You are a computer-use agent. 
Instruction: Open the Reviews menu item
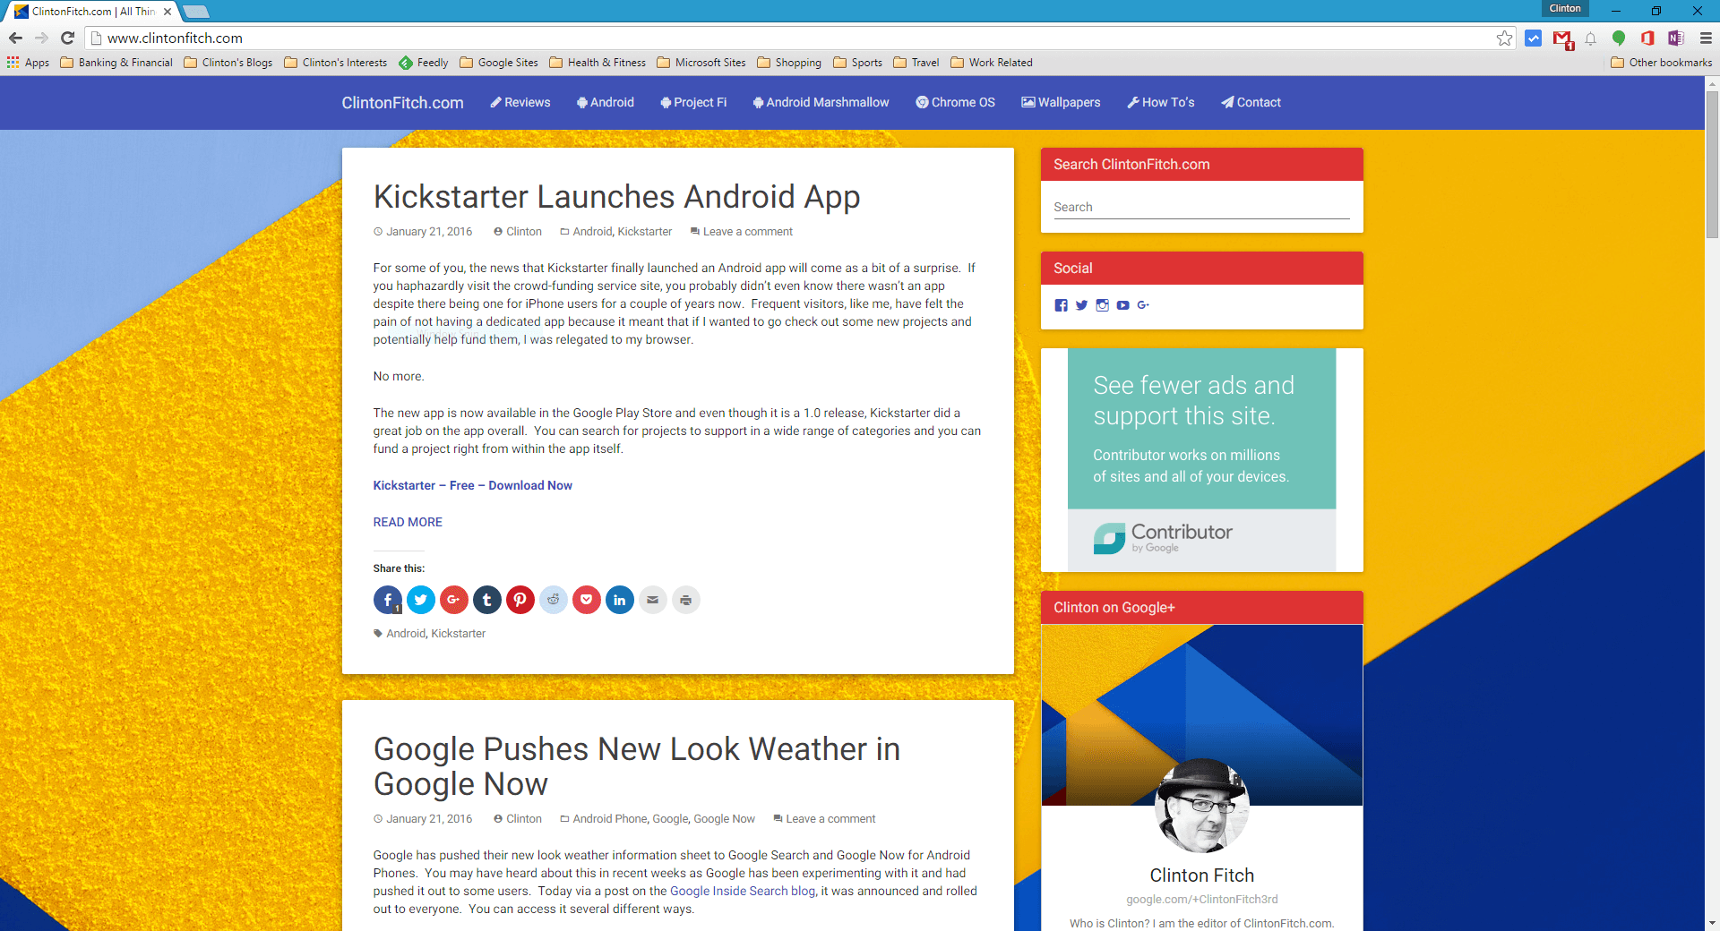[520, 102]
